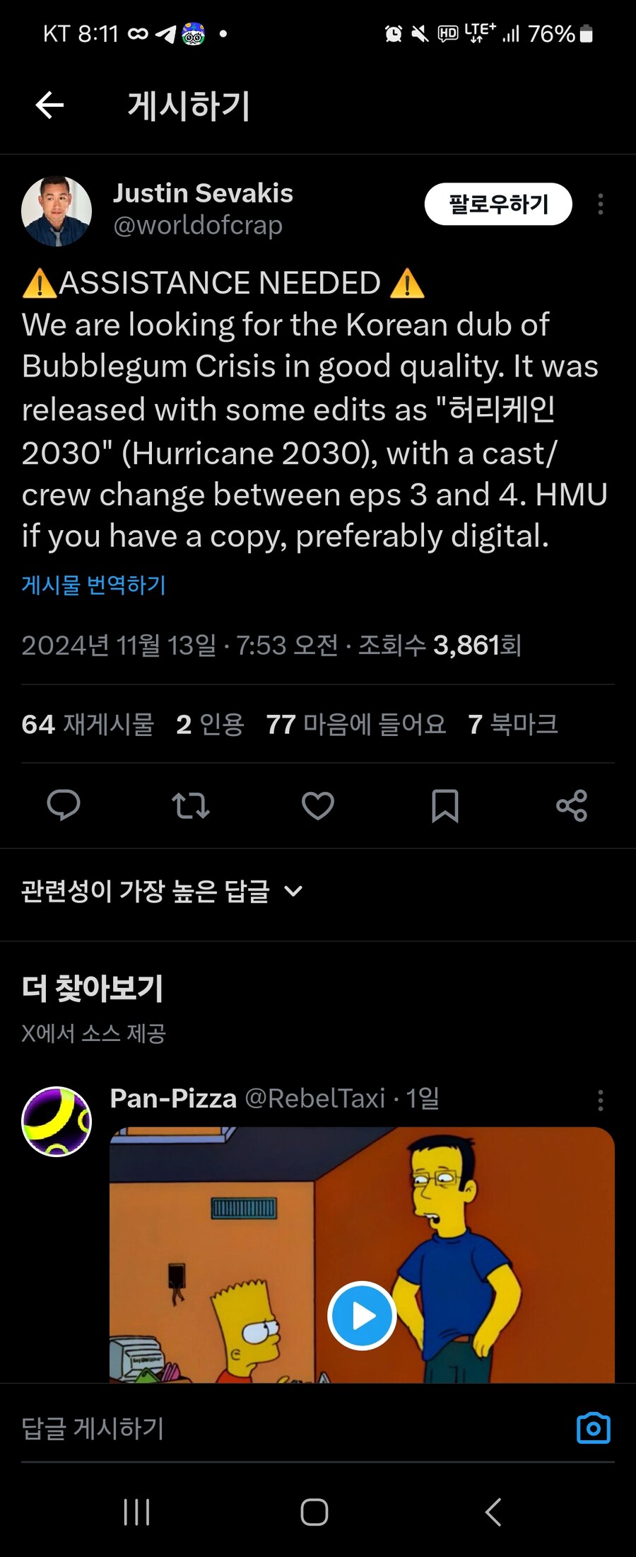
Task: Play the Pan-Pizza video
Action: pos(362,1316)
